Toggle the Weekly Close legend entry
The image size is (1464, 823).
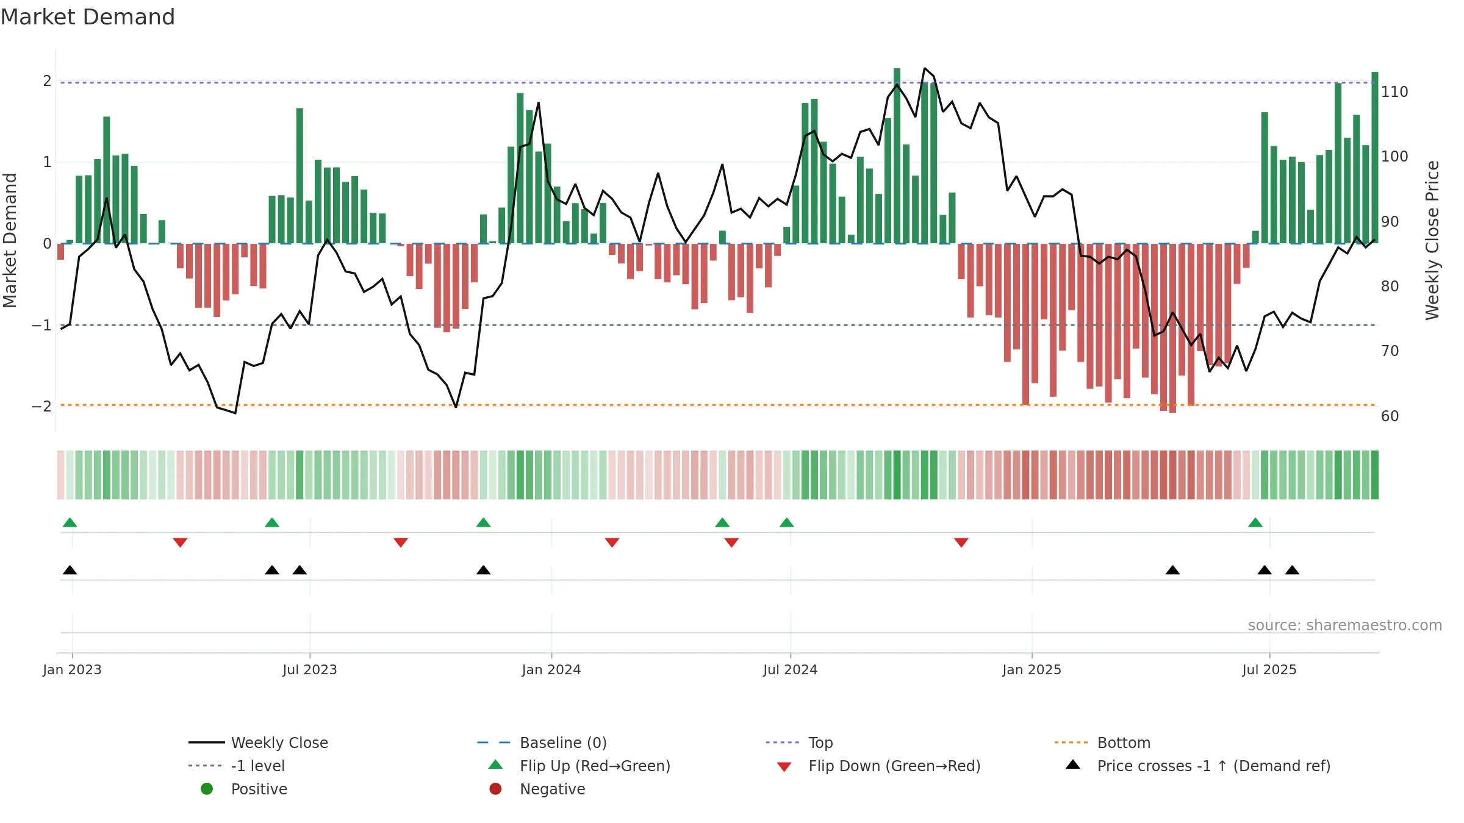coord(258,743)
